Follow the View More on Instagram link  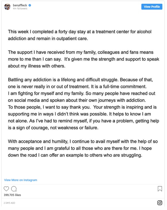click(x=21, y=180)
